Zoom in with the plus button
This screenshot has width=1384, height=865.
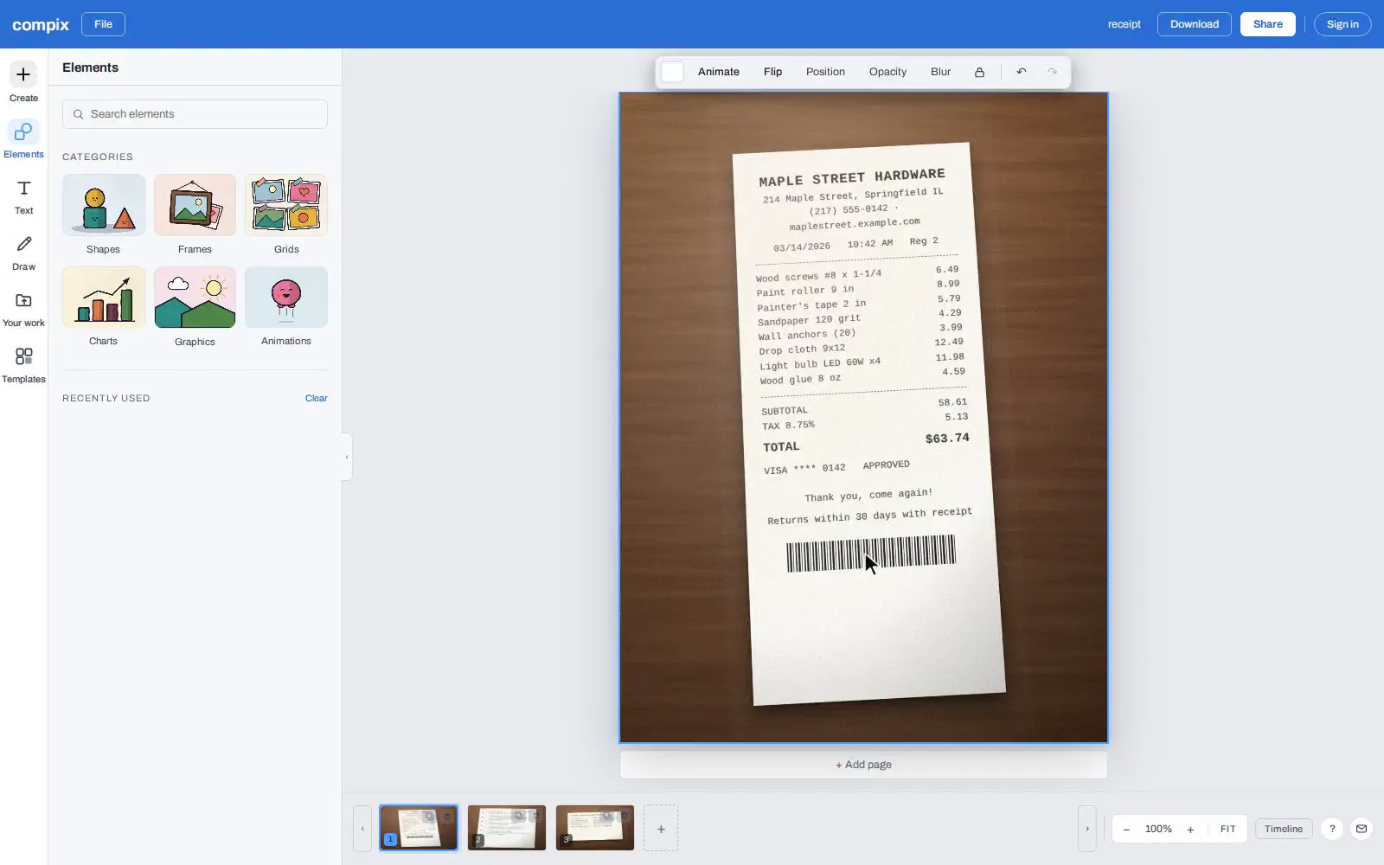coord(1190,830)
